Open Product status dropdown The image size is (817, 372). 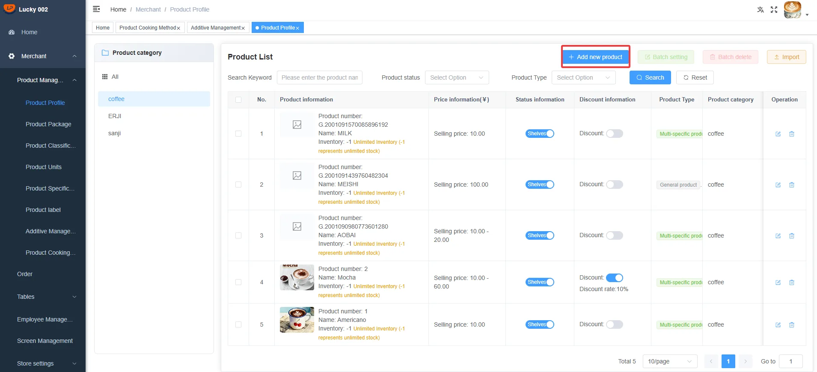click(x=457, y=77)
